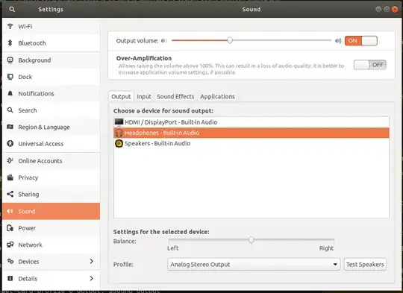Click the Right balance label
This screenshot has width=403, height=293.
[326, 248]
